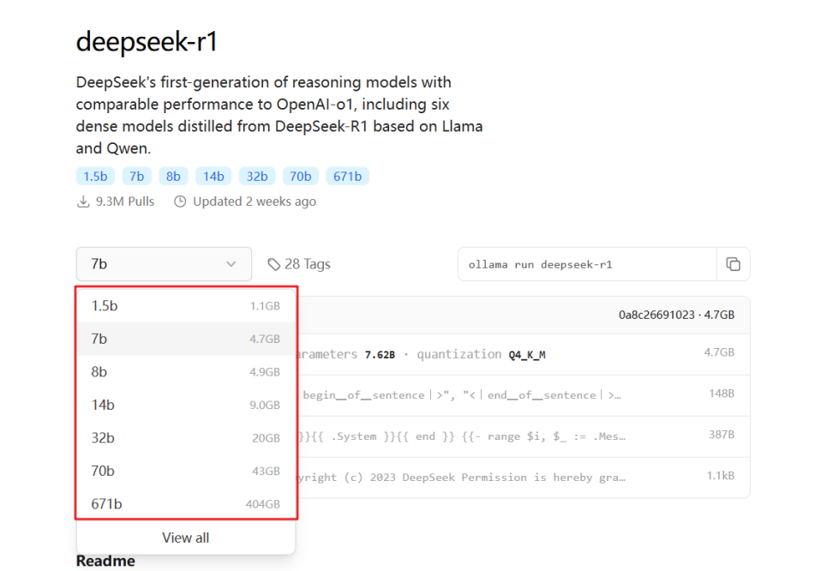Choose the 7b 4.7GB dropdown entry
This screenshot has height=571, width=821.
[186, 339]
